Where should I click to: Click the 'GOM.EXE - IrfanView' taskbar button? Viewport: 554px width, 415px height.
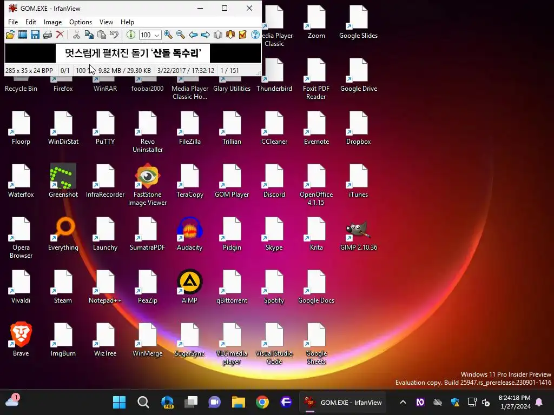[x=342, y=402]
